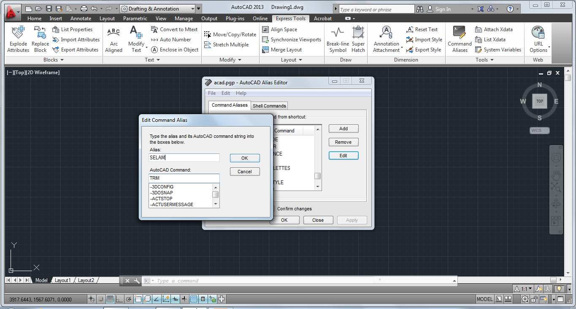
Task: Start the Auto Number tool
Action: (x=171, y=40)
